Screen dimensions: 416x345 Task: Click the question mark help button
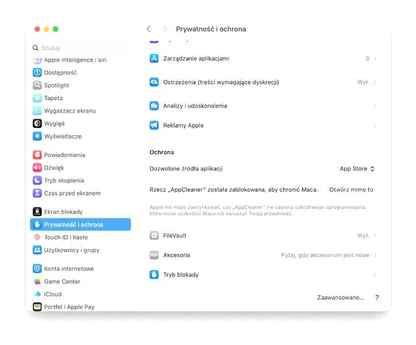377,297
